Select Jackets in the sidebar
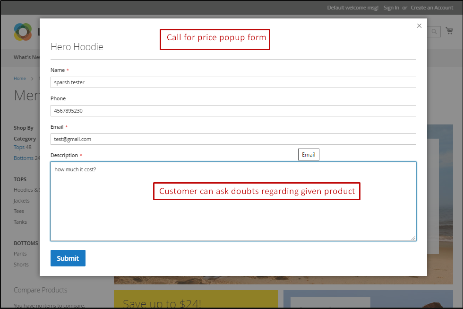The image size is (463, 309). pyautogui.click(x=22, y=201)
